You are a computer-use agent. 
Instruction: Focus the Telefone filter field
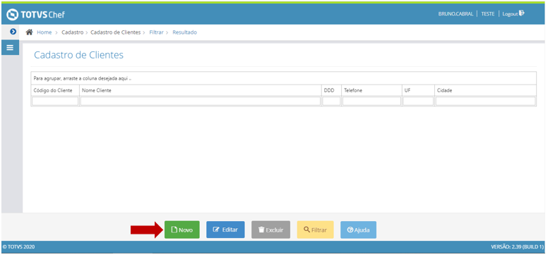tap(371, 101)
